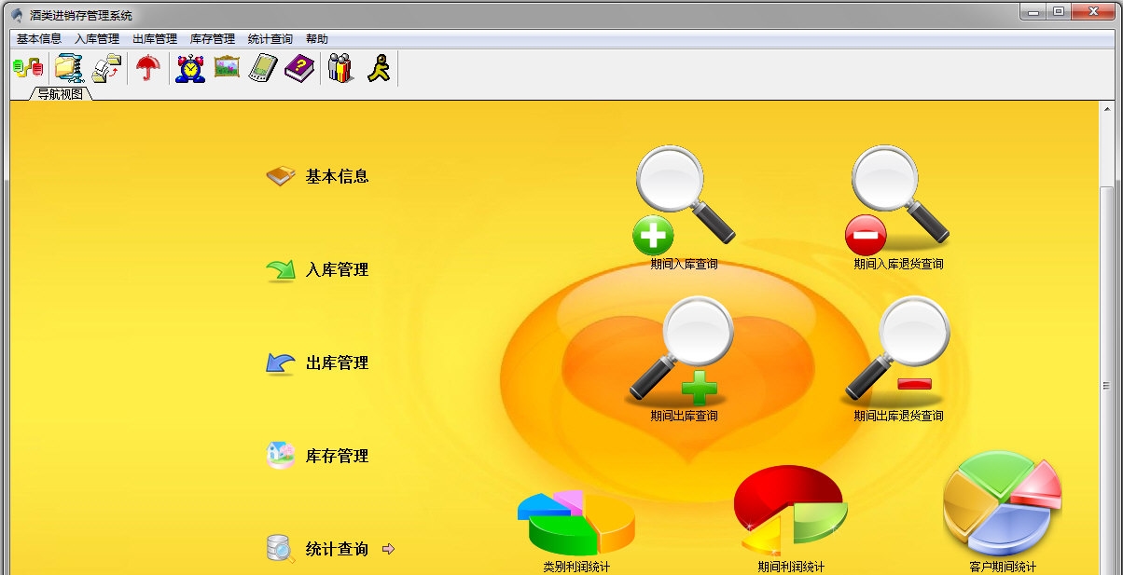
Task: Open the 统计查询 menu in menu bar
Action: click(x=270, y=39)
